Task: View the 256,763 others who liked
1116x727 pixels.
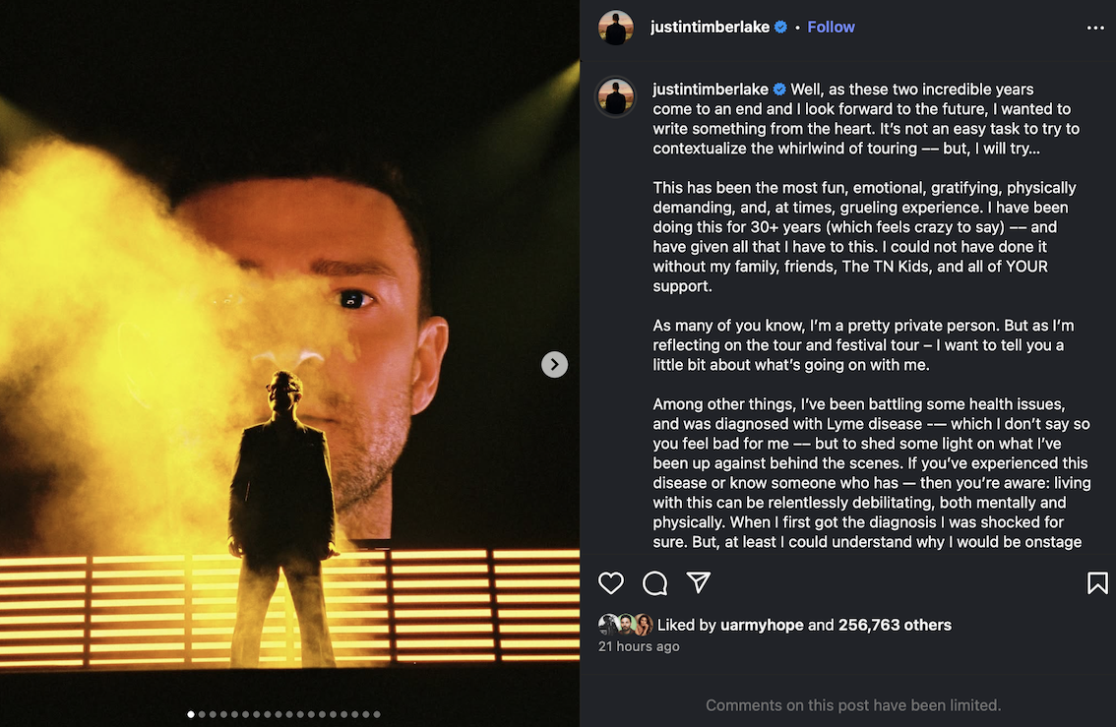Action: 895,625
